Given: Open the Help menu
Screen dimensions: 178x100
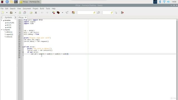Looking at the screenshot, I should click(54, 9).
